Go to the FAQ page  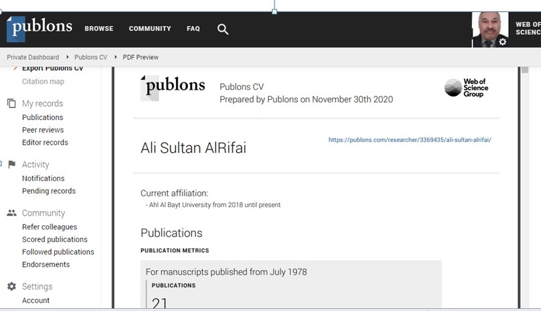193,29
